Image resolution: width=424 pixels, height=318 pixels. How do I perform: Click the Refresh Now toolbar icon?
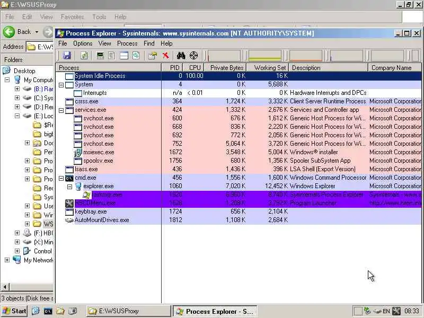(x=84, y=56)
